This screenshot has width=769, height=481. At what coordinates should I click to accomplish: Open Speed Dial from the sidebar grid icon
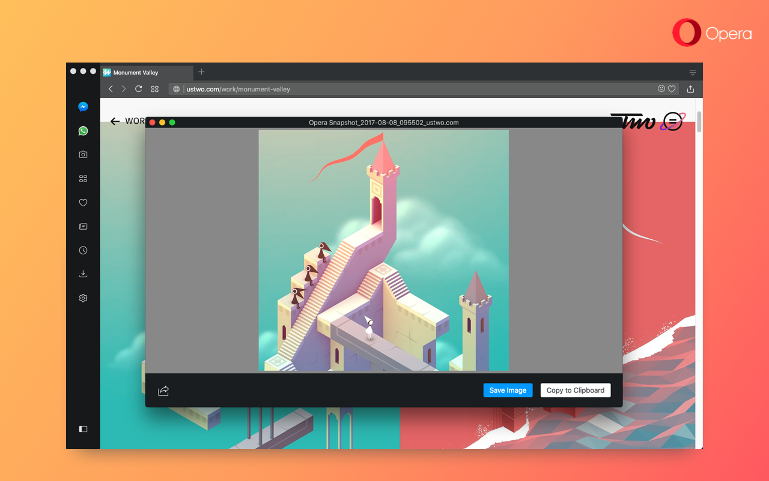point(83,179)
